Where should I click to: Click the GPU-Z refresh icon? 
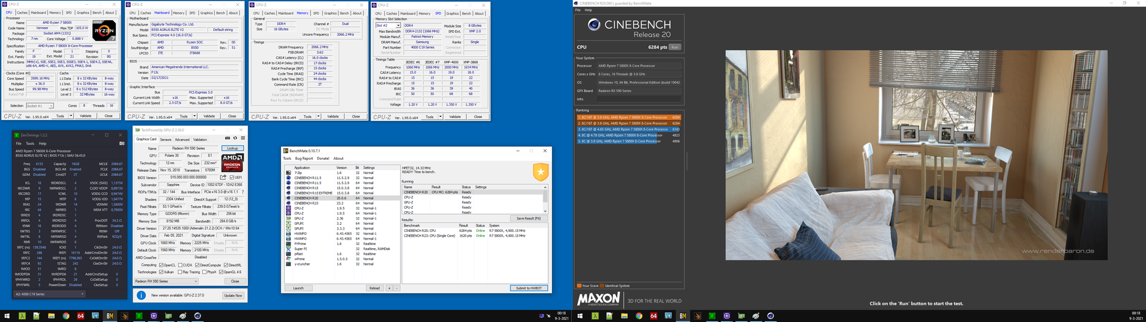(235, 138)
